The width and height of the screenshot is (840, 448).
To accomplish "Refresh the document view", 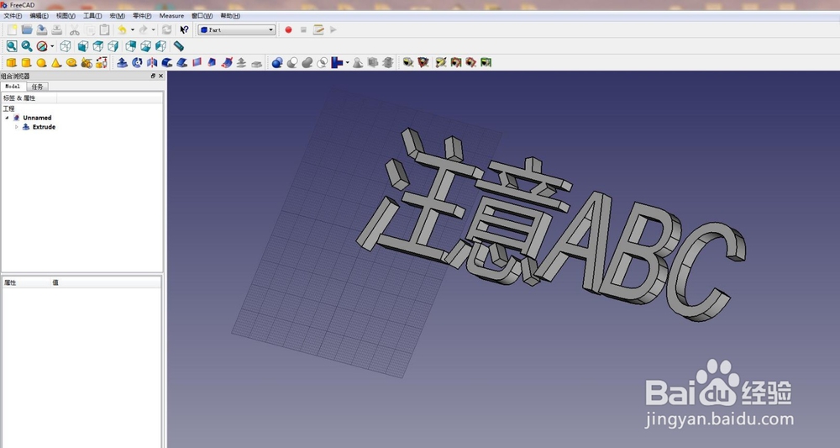I will [x=166, y=30].
